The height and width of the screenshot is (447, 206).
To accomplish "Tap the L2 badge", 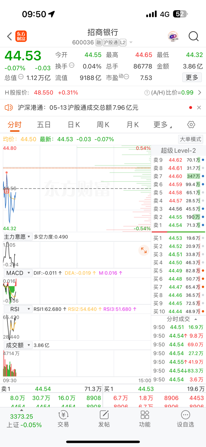I will (123, 42).
